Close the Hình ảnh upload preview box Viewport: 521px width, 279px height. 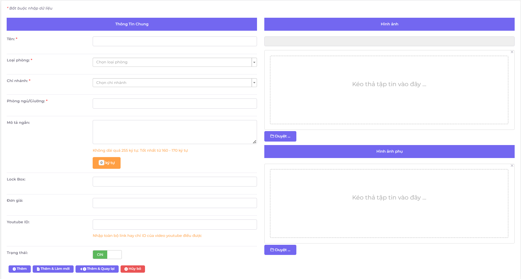point(512,52)
